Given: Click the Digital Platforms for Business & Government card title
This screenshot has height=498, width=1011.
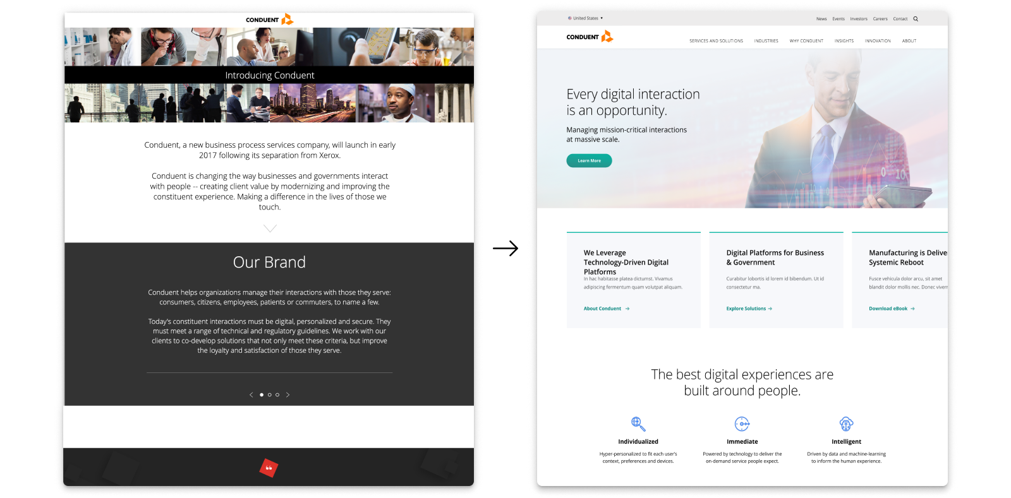Looking at the screenshot, I should 775,258.
